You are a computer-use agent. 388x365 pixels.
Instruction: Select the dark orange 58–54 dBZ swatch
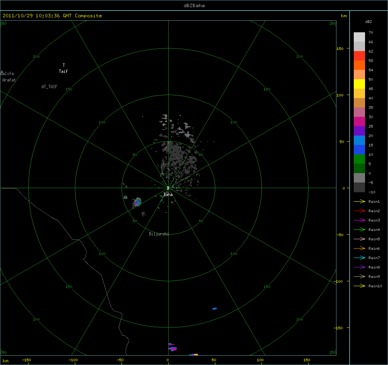coord(359,65)
